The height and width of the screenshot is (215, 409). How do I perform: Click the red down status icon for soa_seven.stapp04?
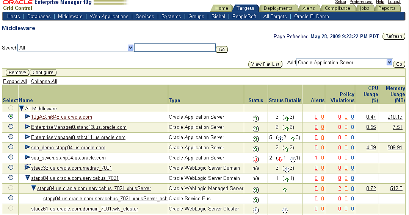[x=255, y=159]
